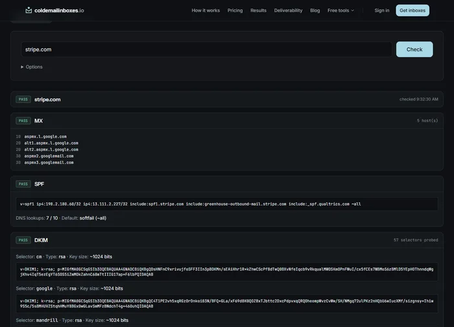The width and height of the screenshot is (454, 327).
Task: Select the aspmx.l.google.com MX record
Action: click(45, 136)
